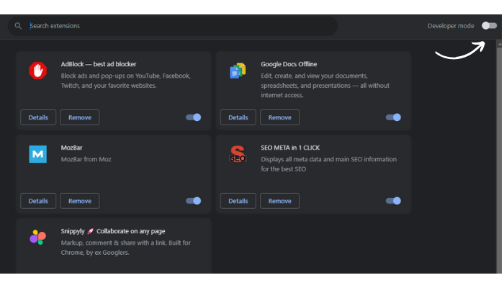
Task: Switch off the MozBar extension
Action: click(x=194, y=201)
